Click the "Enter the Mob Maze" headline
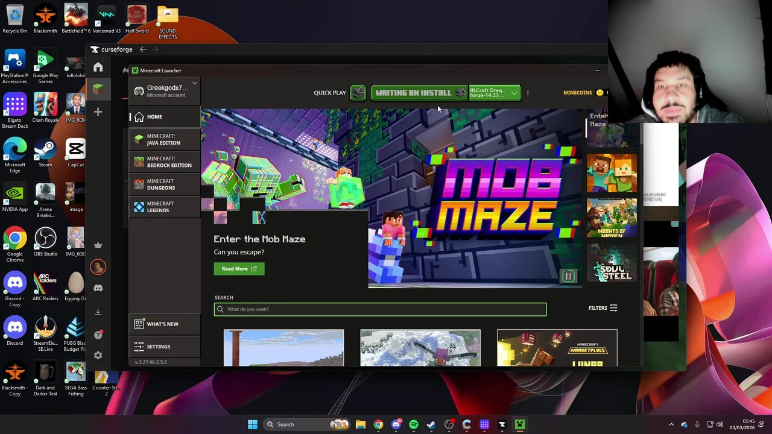The width and height of the screenshot is (772, 434). (x=259, y=239)
